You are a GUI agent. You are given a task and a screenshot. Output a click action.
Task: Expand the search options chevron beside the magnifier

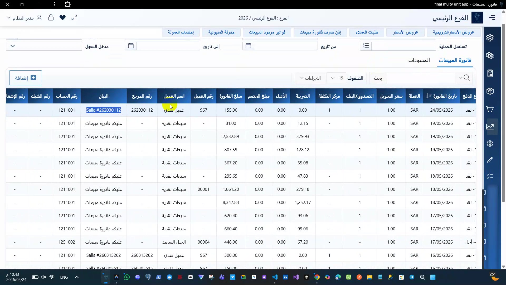[461, 78]
